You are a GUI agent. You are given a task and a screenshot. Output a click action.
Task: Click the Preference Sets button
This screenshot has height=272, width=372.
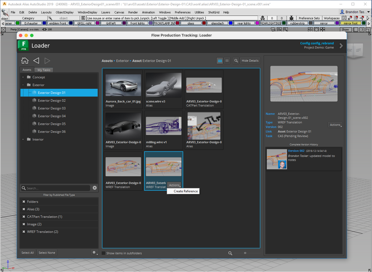[309, 18]
